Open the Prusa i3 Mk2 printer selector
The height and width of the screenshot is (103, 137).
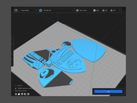[x=29, y=10]
